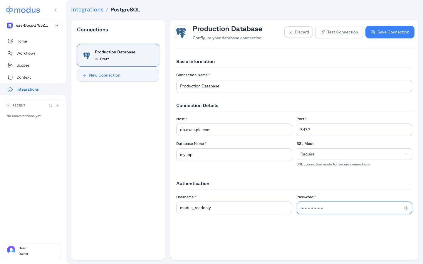Click the Port input field

[x=354, y=130]
